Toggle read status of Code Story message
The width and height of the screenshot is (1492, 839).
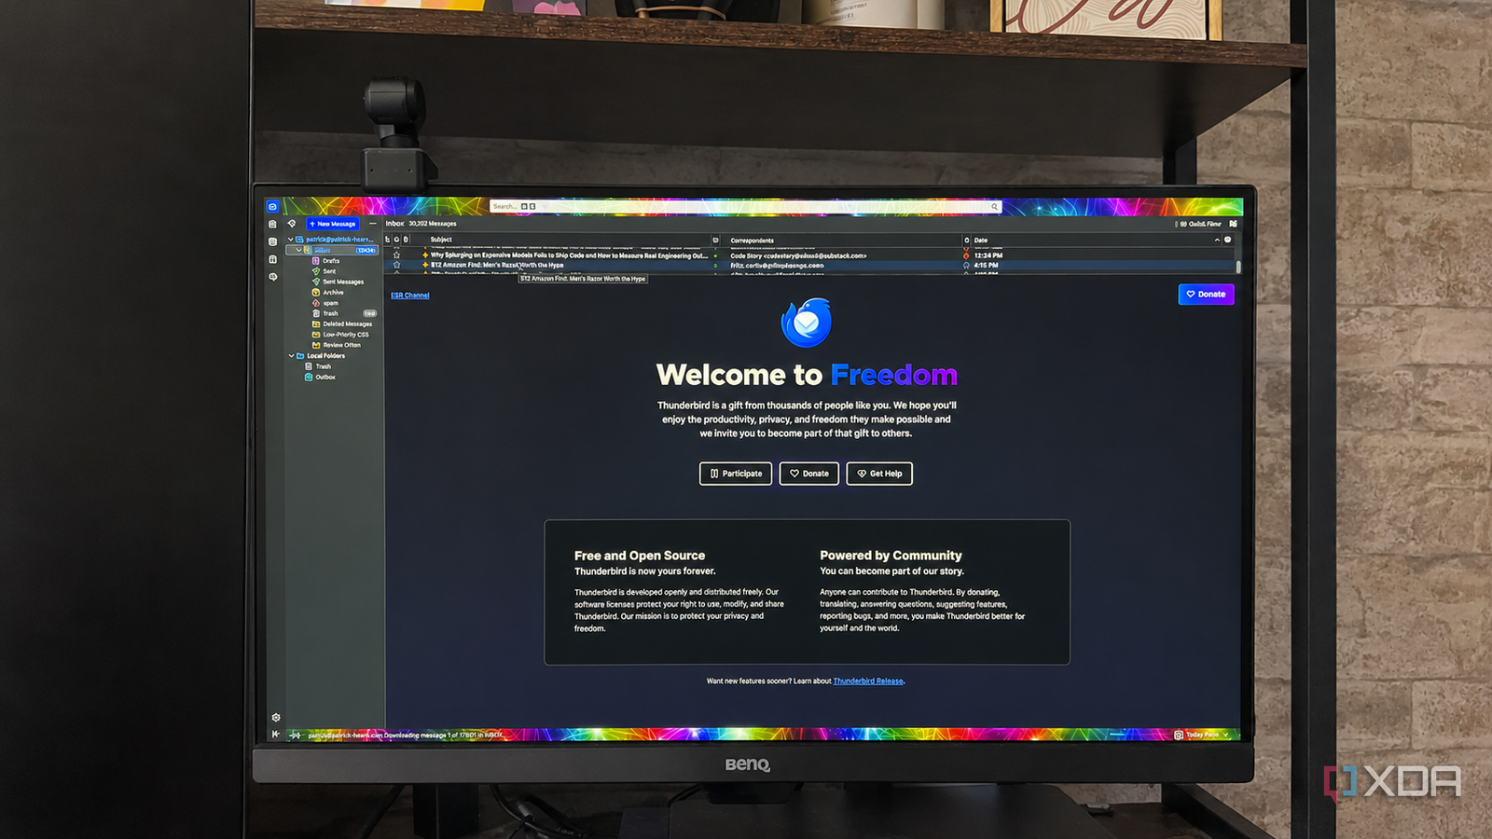coord(715,255)
